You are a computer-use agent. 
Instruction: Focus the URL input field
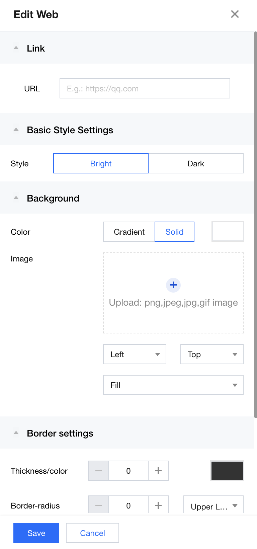[145, 88]
